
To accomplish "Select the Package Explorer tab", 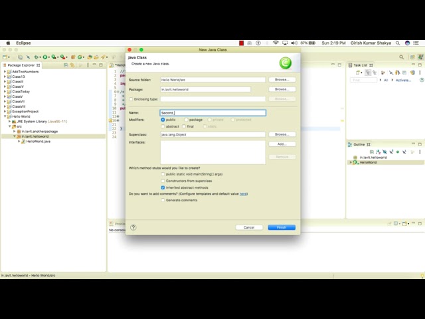I will [x=21, y=65].
